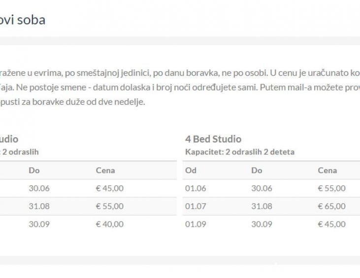The width and height of the screenshot is (360, 278).
Task: Click the "ovi soba" page heading
Action: point(23,20)
